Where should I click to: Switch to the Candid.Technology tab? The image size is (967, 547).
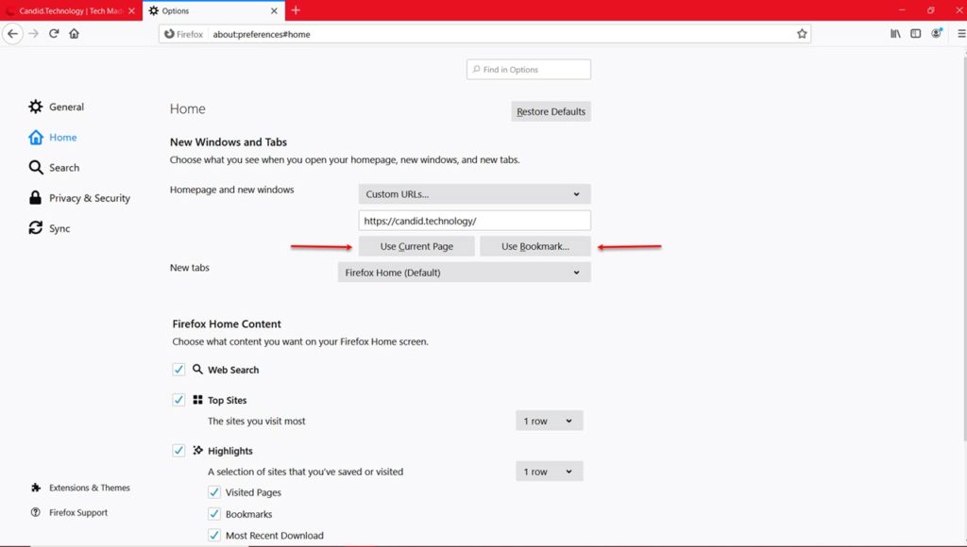[71, 11]
